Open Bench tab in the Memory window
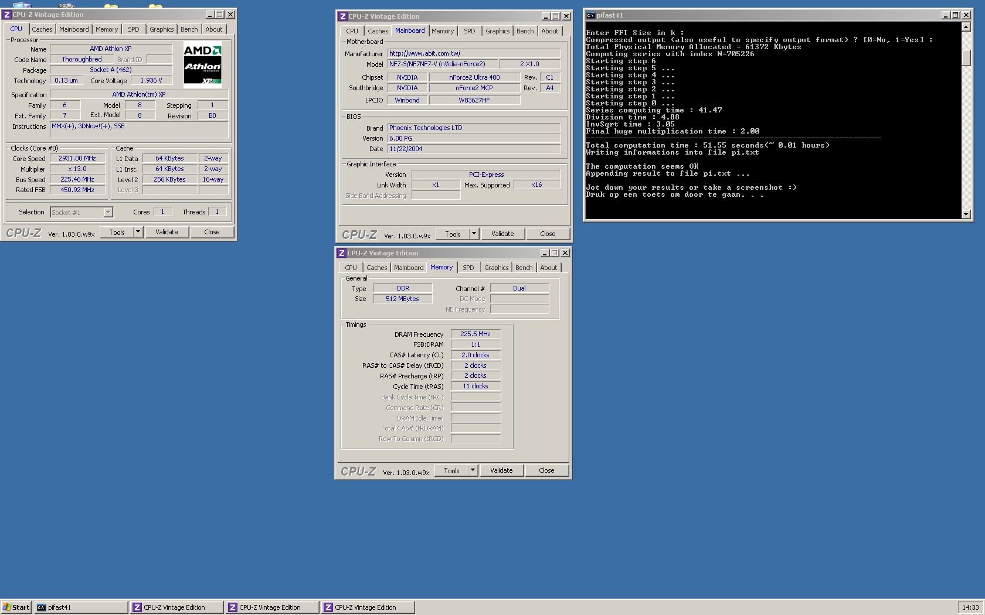 click(524, 268)
